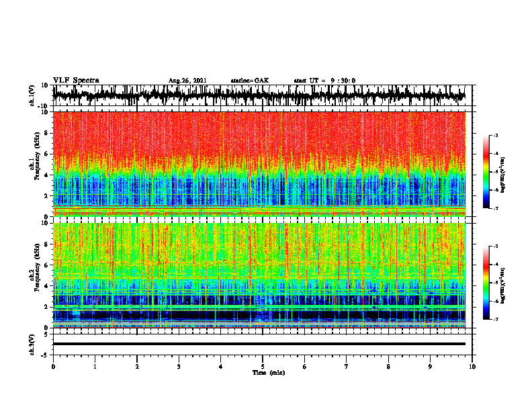The height and width of the screenshot is (411, 532).
Task: Click the ch.1 voltage waveform trace
Action: pos(259,95)
